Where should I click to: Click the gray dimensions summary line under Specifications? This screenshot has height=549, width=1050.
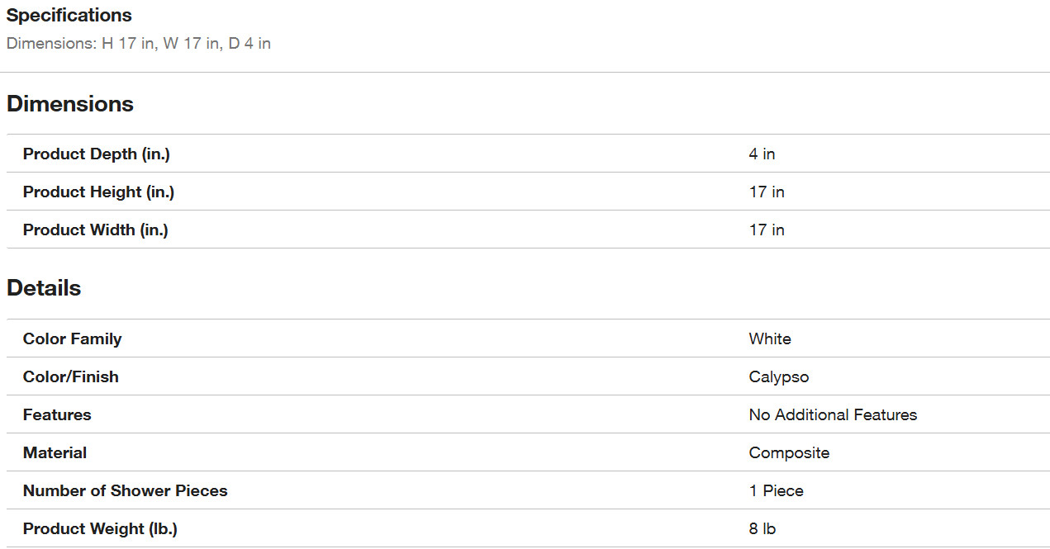(138, 43)
